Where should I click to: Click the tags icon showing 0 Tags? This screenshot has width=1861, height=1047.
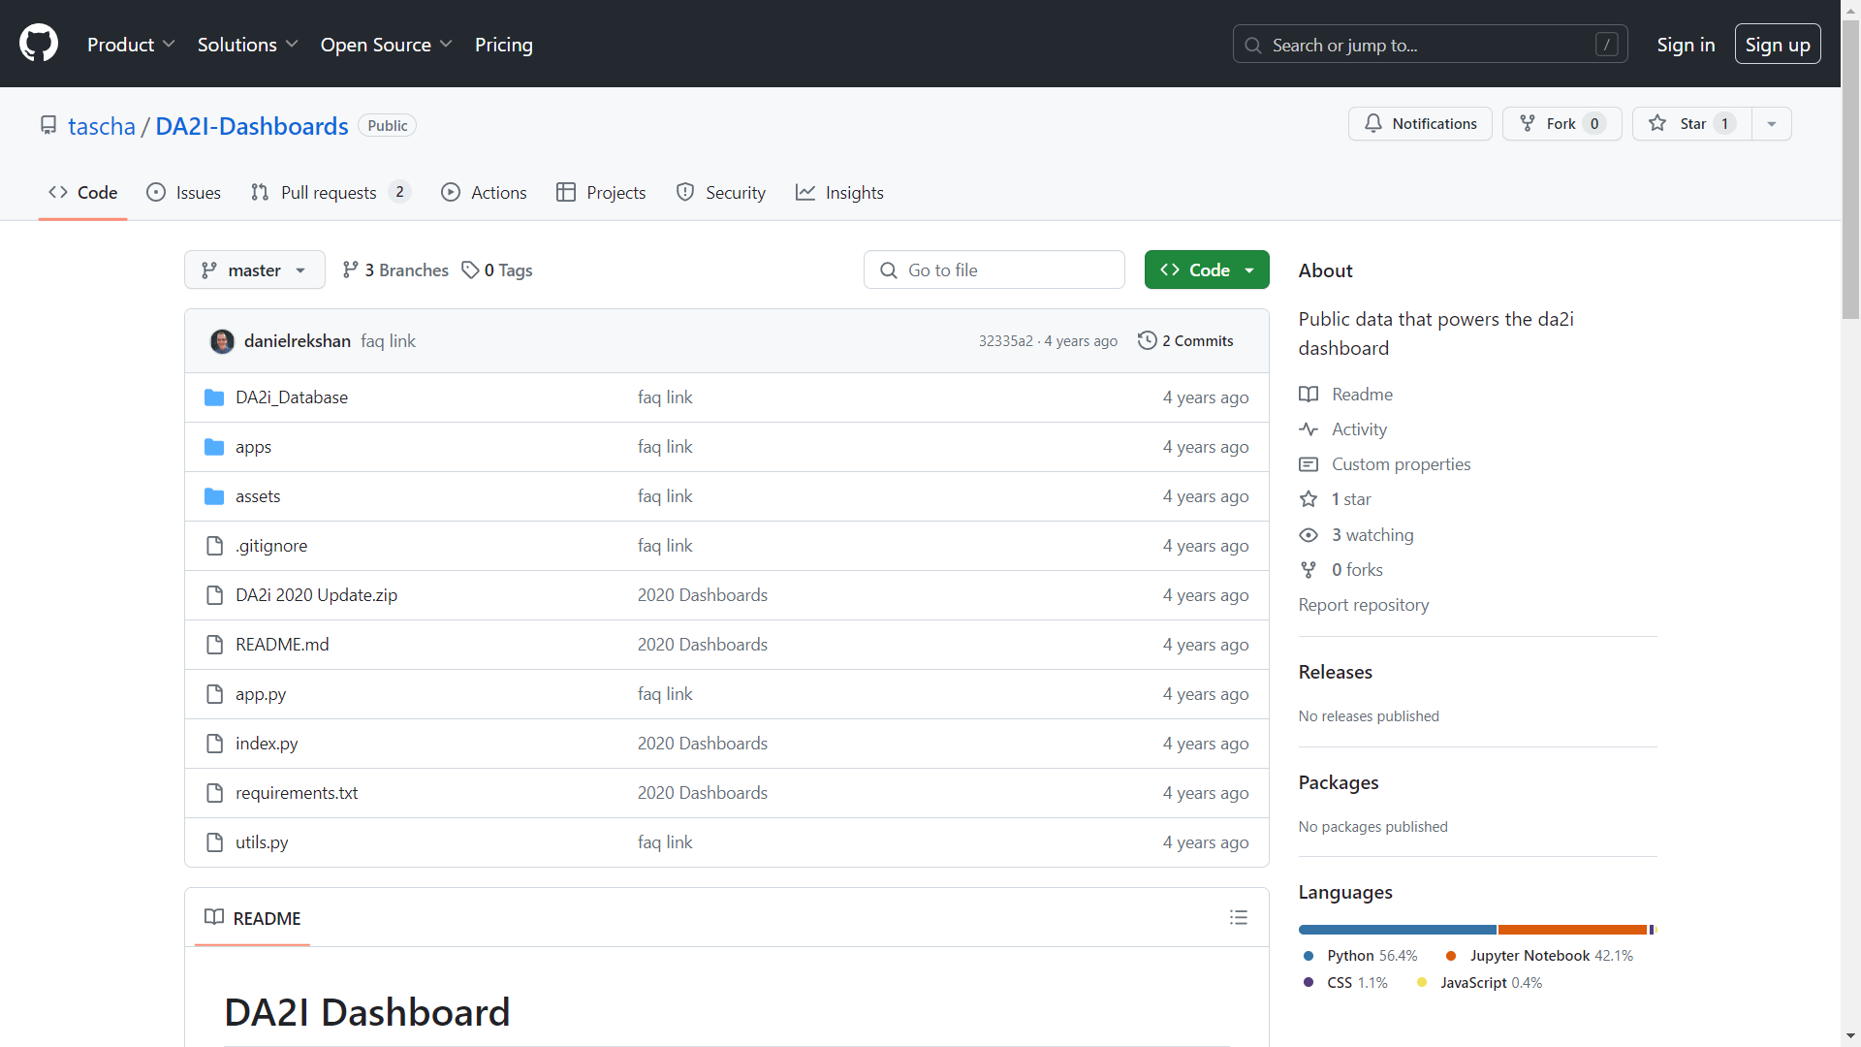470,270
